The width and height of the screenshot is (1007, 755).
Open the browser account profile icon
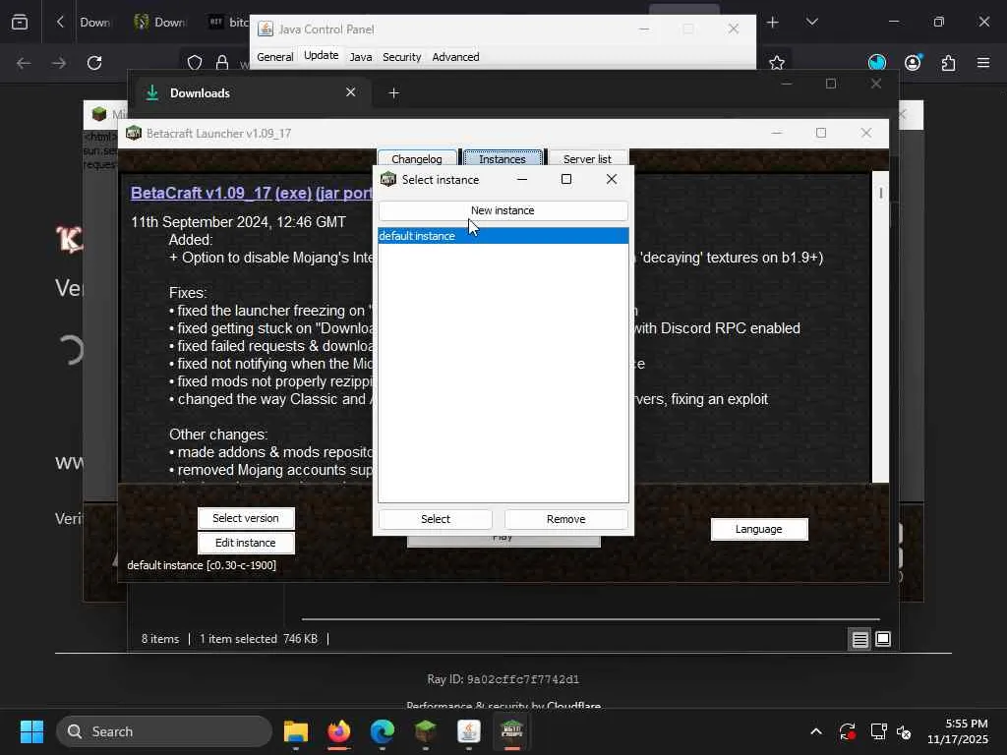point(913,62)
